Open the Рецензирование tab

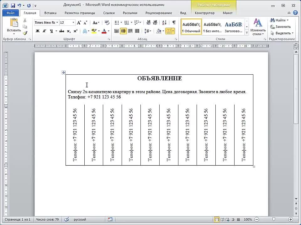pos(159,13)
